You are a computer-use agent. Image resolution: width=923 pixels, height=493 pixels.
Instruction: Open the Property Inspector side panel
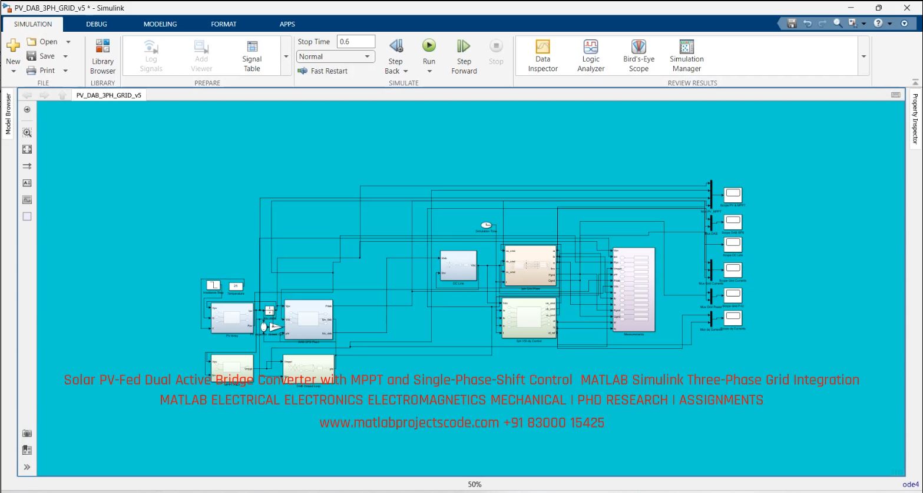point(915,119)
